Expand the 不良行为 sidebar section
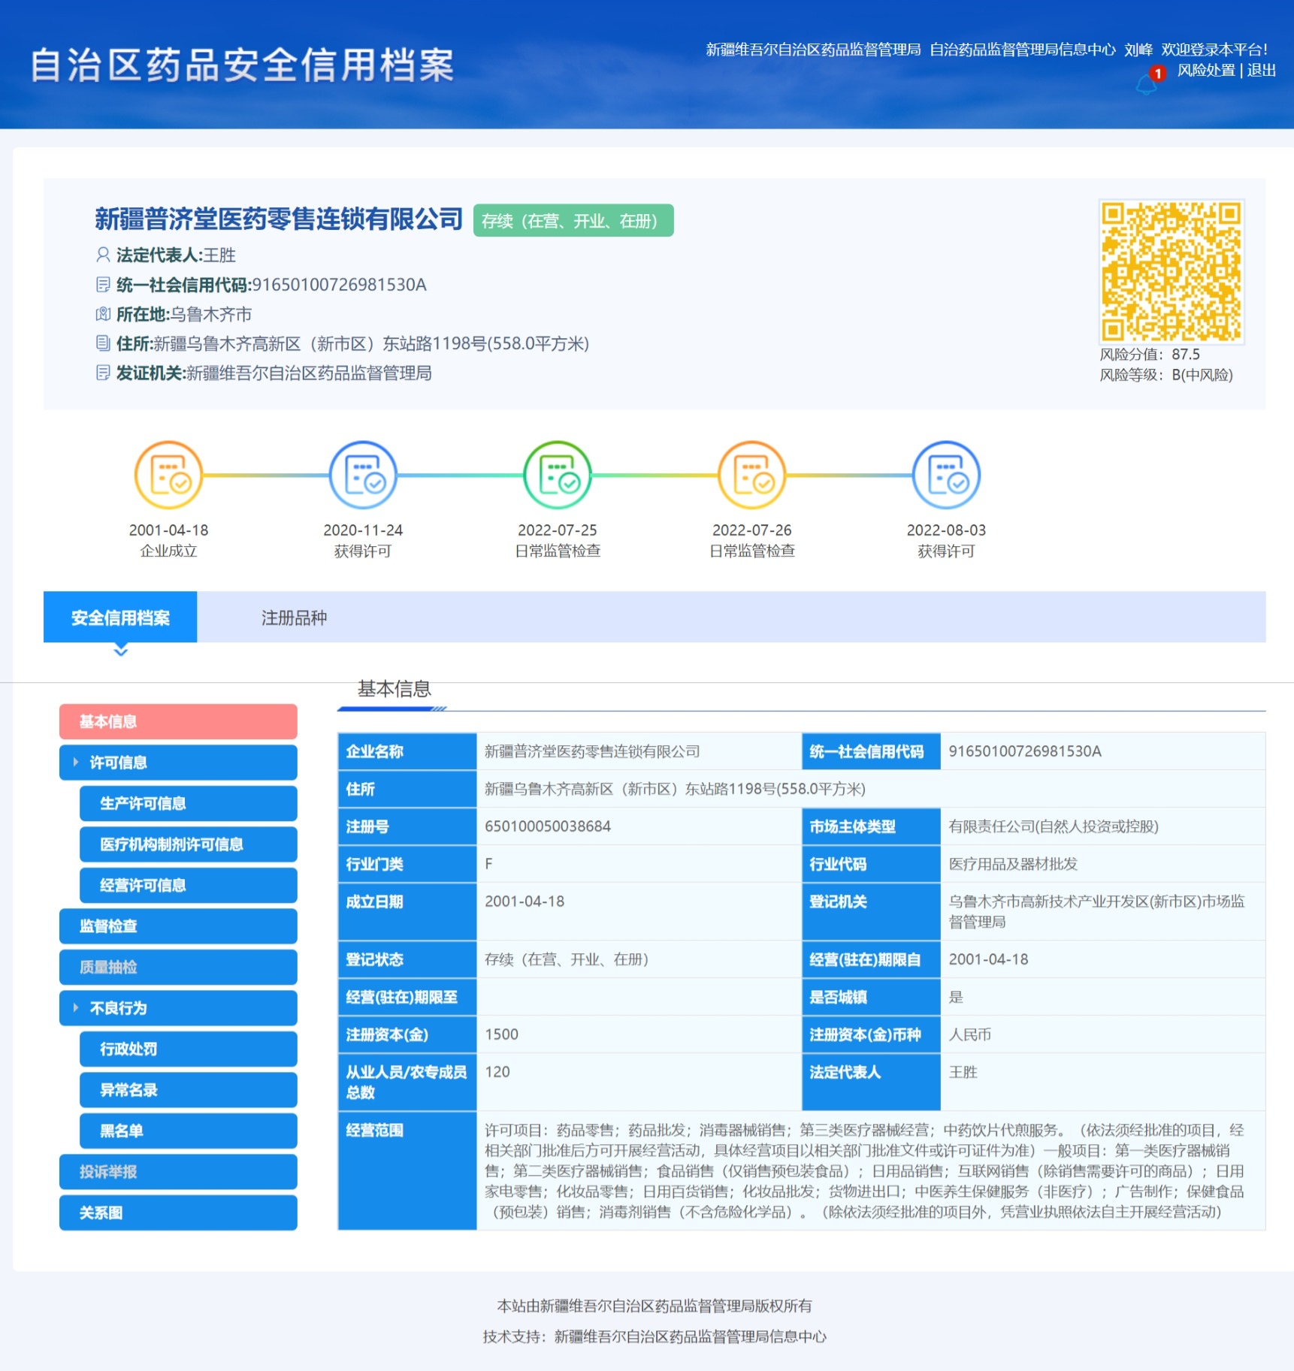This screenshot has width=1294, height=1371. (178, 1008)
